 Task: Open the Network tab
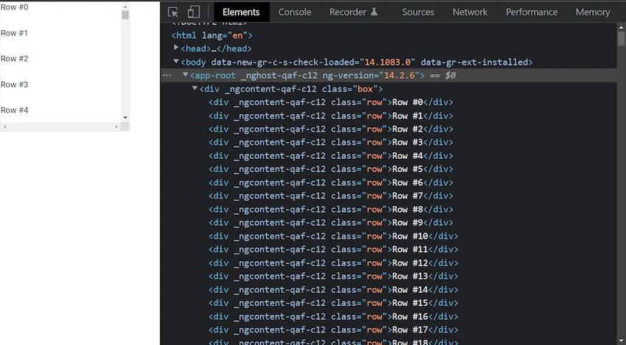coord(470,12)
